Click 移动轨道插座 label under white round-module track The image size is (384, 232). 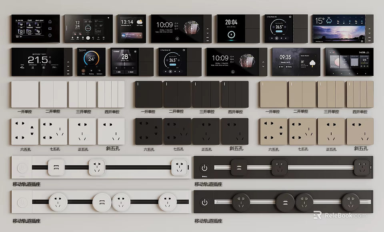26,221
